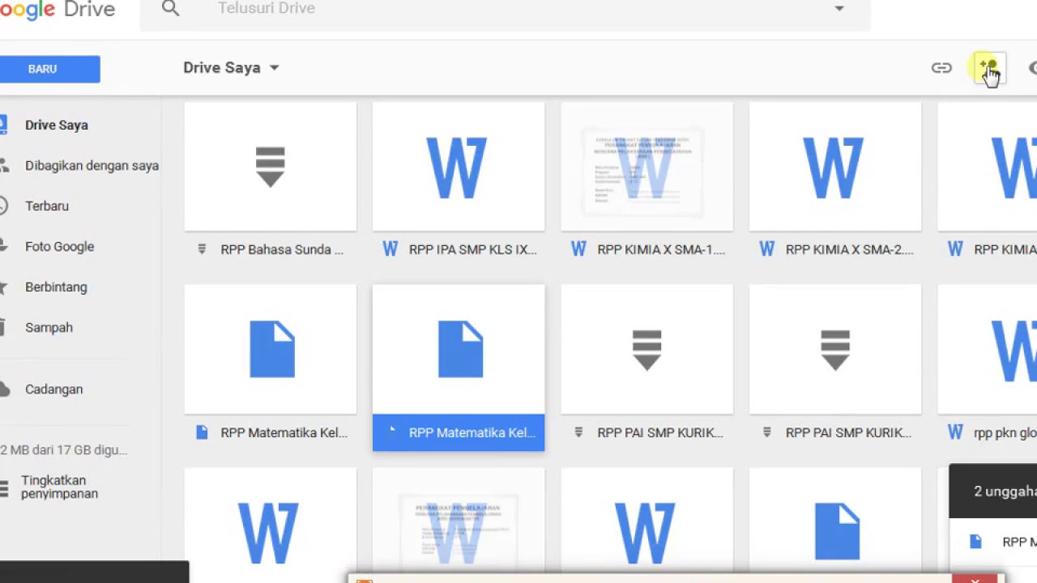
Task: Open Drive Saya in sidebar
Action: coord(57,125)
